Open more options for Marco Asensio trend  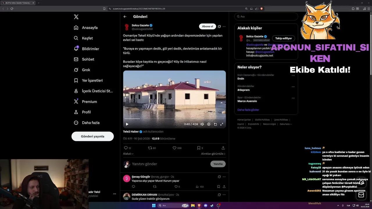click(x=293, y=98)
